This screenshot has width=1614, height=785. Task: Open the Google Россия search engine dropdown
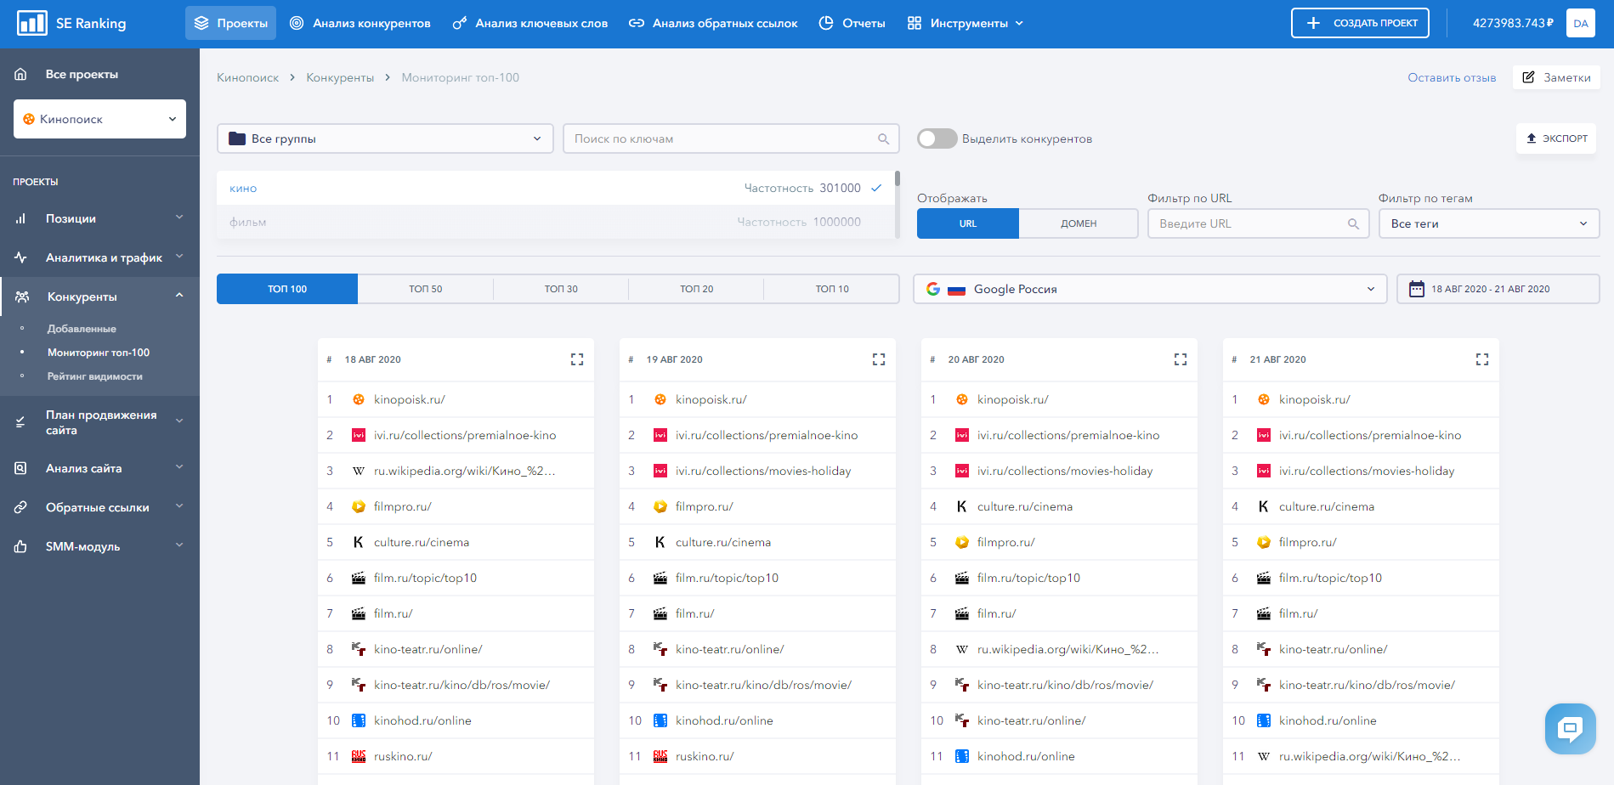[x=1150, y=289]
